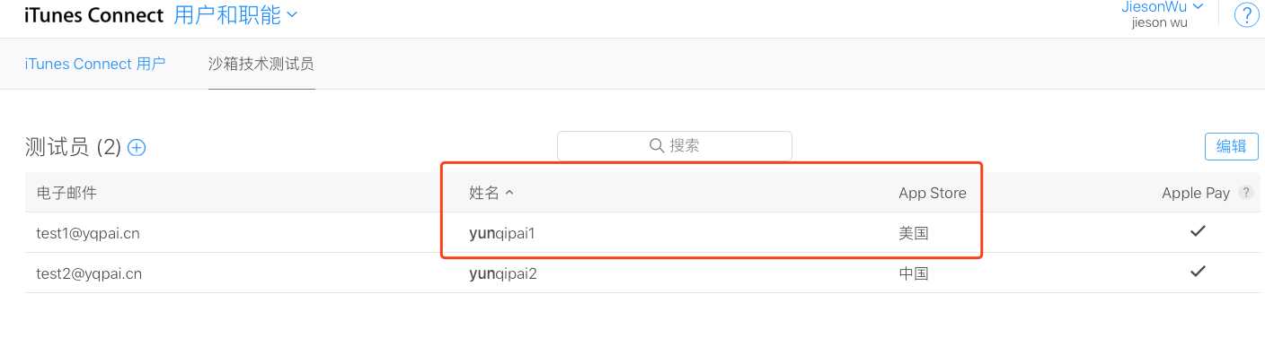Switch to iTunes Connect 用户 tab
1265x355 pixels.
coord(95,64)
